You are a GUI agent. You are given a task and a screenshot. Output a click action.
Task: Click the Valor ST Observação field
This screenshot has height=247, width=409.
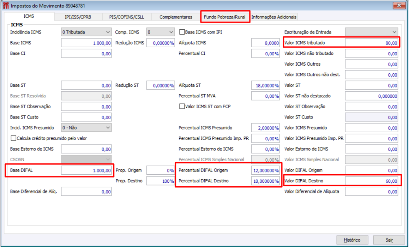[372, 107]
